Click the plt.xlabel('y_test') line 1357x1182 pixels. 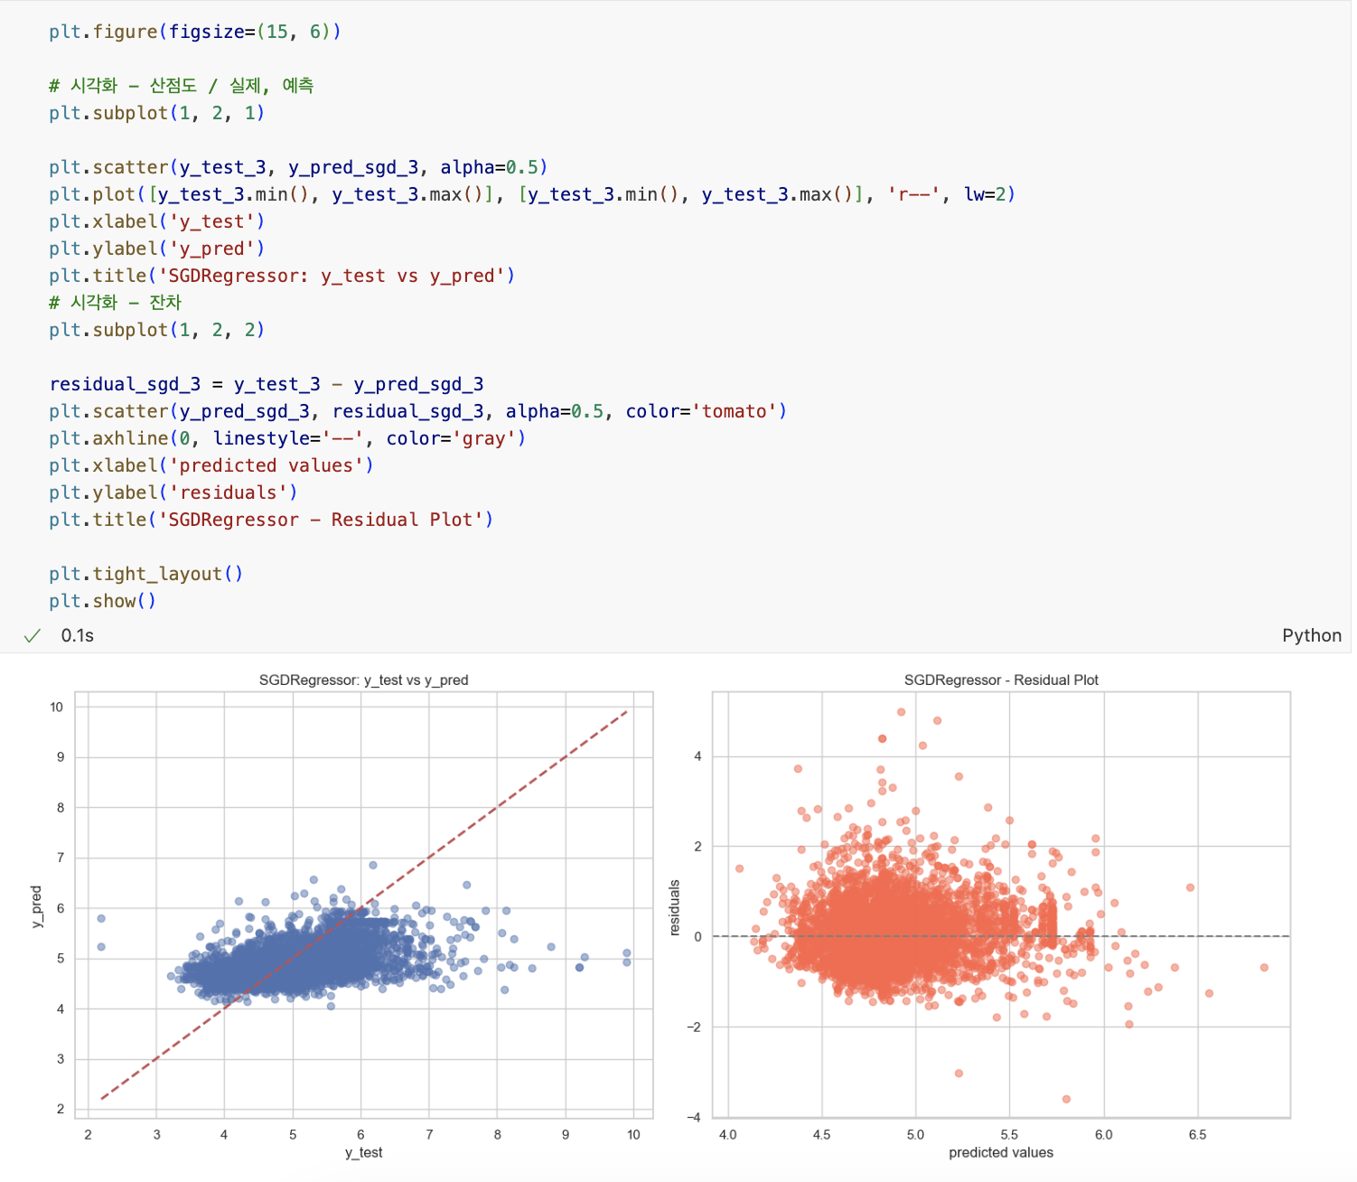point(157,221)
